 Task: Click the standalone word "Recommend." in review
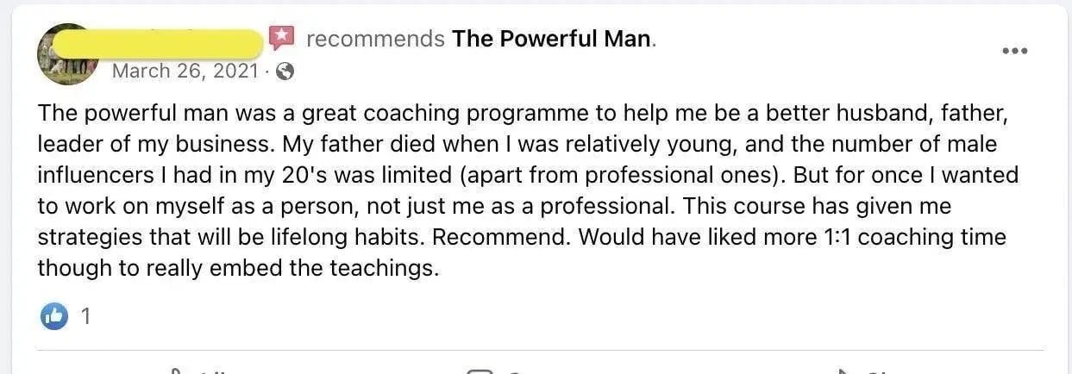[x=511, y=236]
